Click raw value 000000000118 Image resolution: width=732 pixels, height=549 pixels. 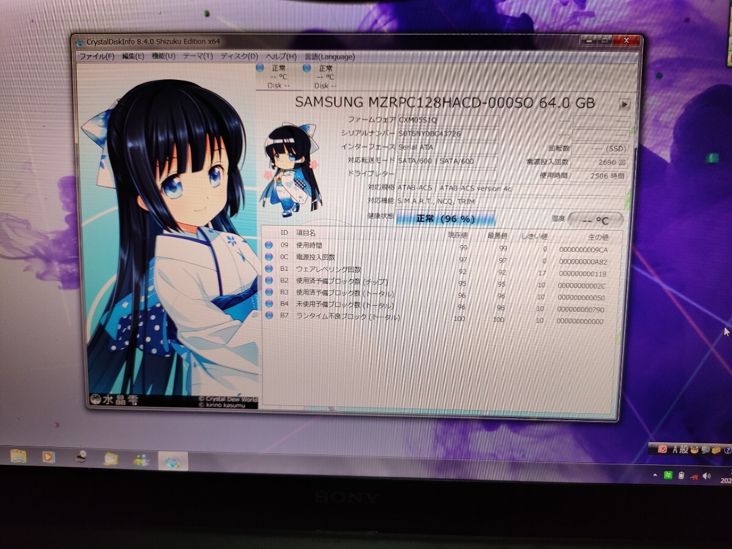582,274
